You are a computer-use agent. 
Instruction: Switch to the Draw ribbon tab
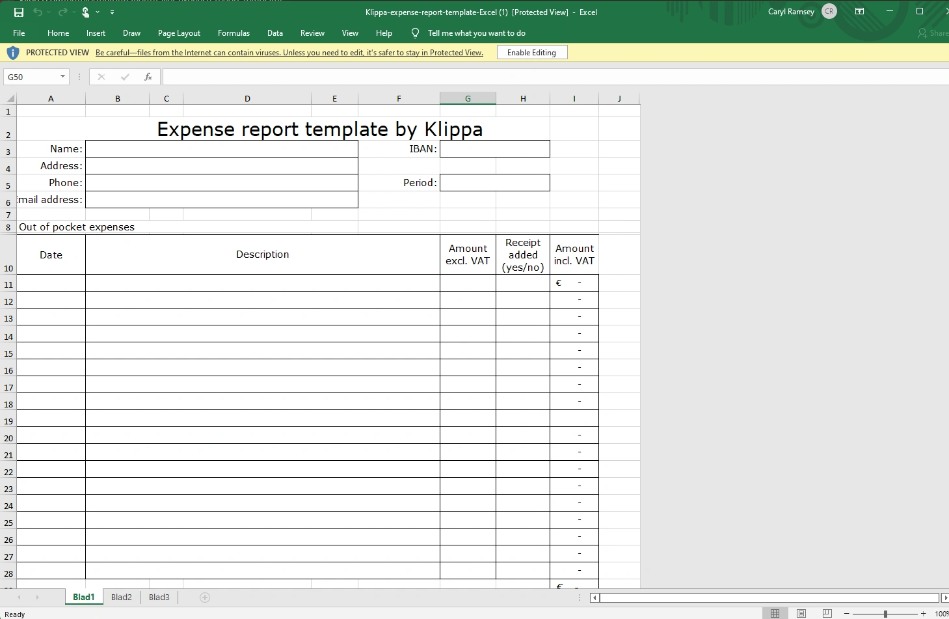coord(131,33)
